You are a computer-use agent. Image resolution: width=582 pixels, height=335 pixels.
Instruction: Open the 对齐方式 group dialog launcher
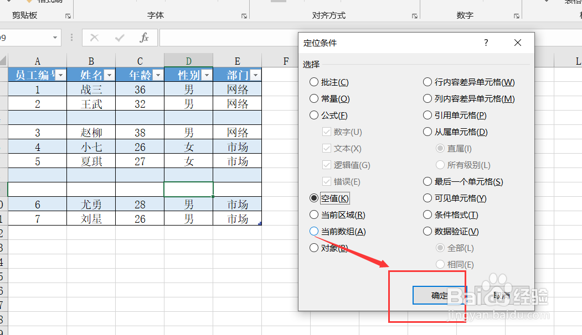click(414, 17)
